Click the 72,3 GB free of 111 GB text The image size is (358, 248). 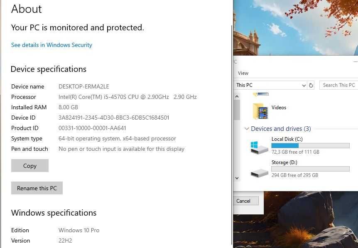[295, 152]
